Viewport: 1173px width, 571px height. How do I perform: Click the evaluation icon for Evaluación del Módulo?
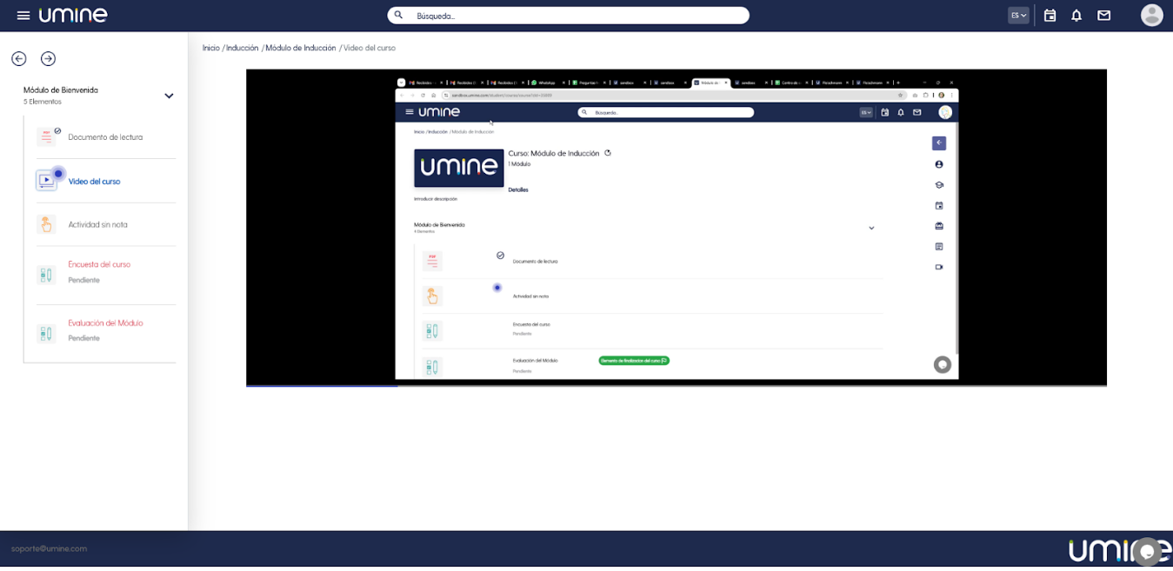tap(46, 333)
